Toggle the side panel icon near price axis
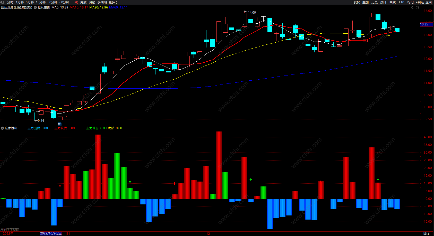 click(418, 7)
